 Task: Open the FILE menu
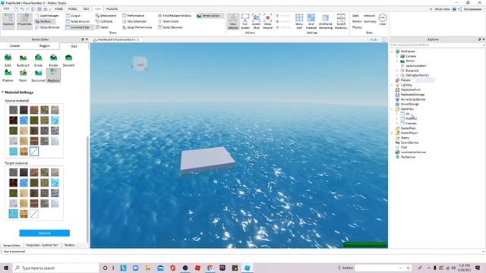coord(6,9)
